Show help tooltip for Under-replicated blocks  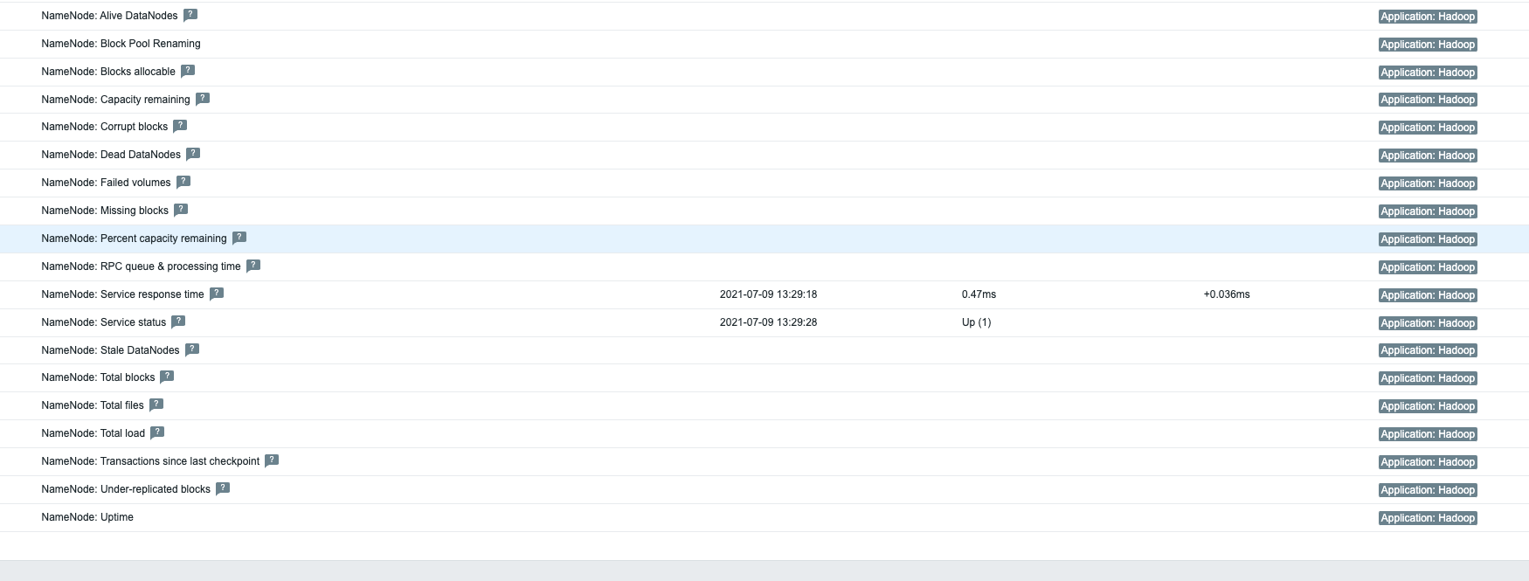[223, 488]
